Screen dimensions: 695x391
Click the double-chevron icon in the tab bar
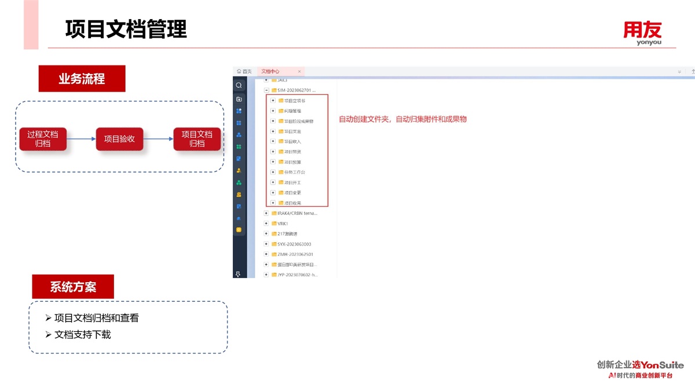(x=679, y=71)
